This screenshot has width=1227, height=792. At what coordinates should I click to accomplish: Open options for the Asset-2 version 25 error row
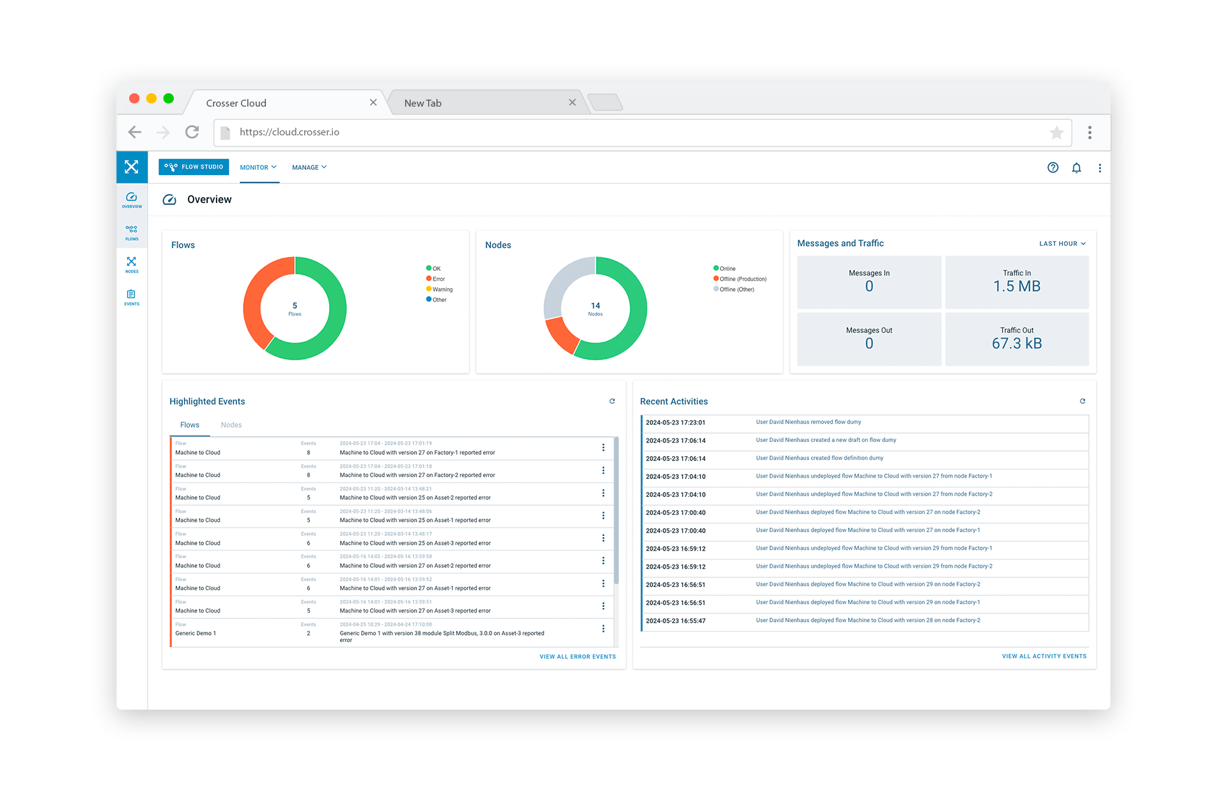[603, 493]
